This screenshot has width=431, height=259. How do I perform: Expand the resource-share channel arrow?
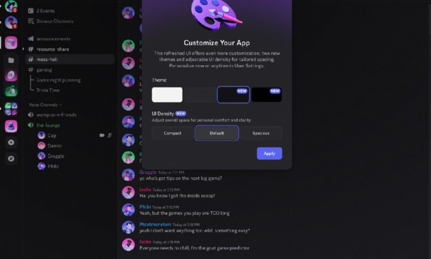coord(23,49)
